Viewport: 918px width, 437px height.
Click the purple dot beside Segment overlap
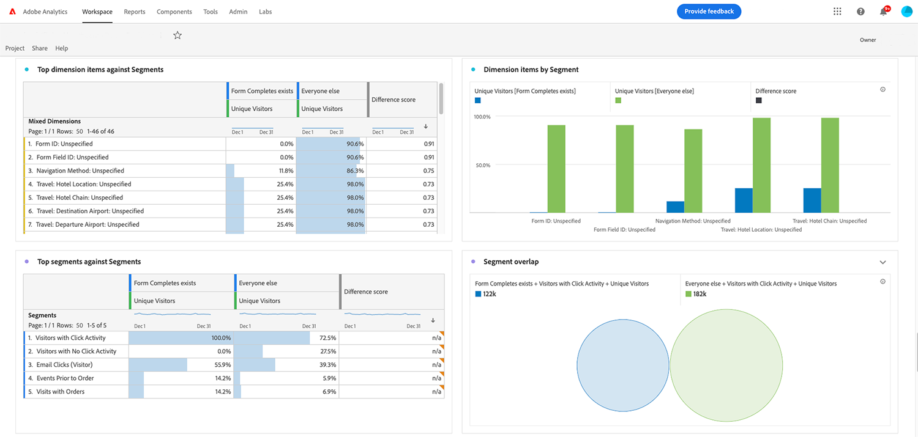point(473,262)
